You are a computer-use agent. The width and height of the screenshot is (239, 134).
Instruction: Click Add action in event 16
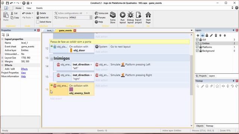[x=101, y=86]
